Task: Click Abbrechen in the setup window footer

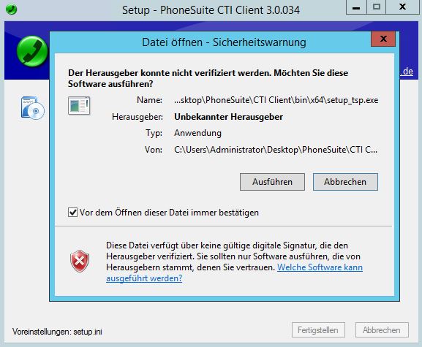Action: (x=382, y=329)
